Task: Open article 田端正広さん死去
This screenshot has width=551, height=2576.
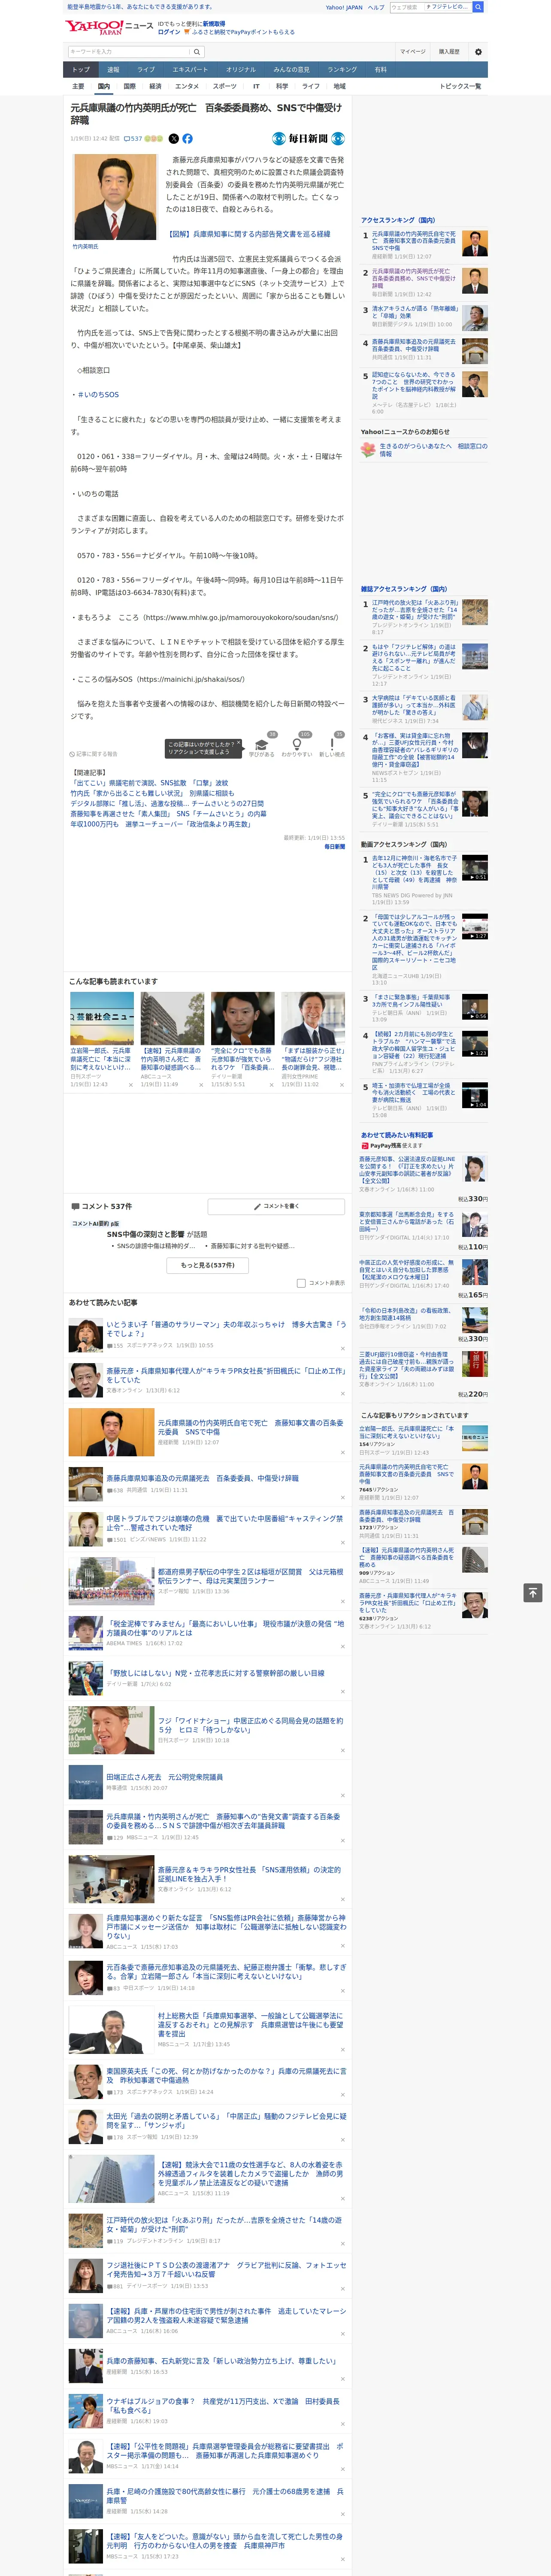Action: pos(165,1777)
